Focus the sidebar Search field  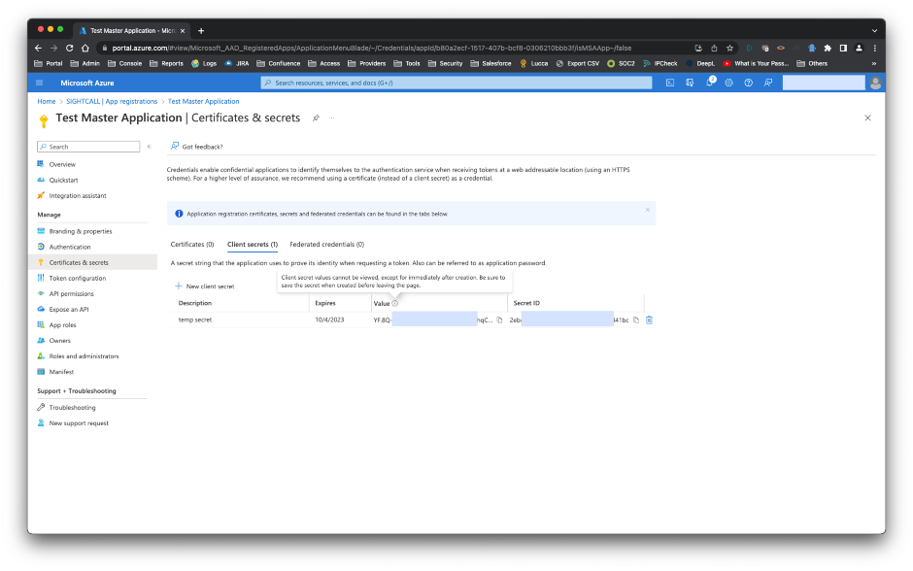coord(88,147)
